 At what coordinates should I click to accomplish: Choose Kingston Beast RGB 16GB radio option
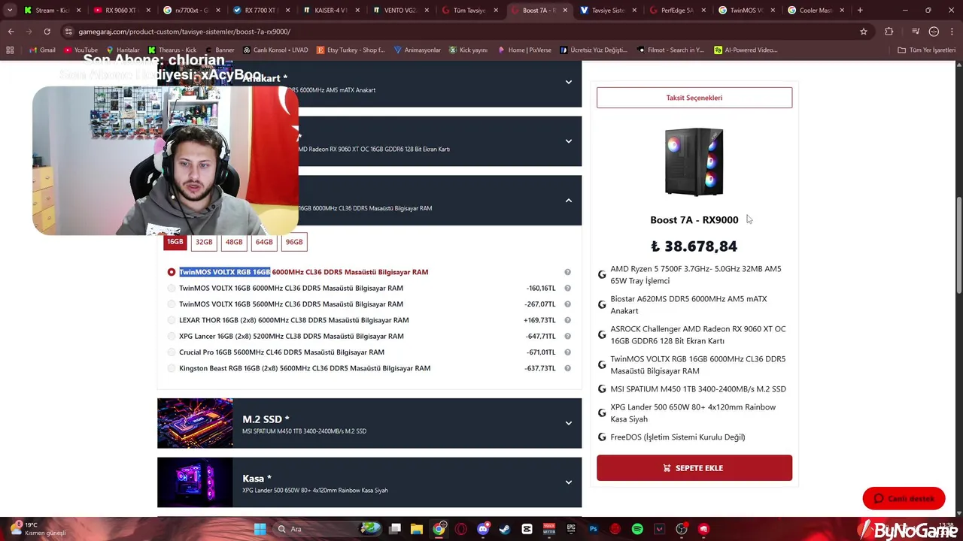[x=172, y=368]
